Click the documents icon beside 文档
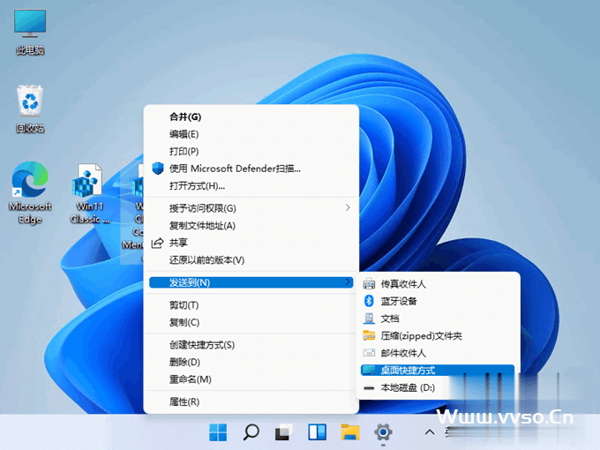The image size is (600, 450). (369, 319)
